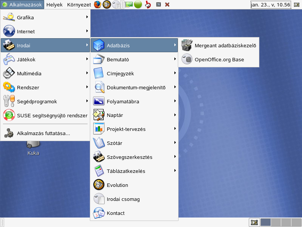Click the green network card panel icon
The height and width of the screenshot is (227, 302).
[129, 5]
